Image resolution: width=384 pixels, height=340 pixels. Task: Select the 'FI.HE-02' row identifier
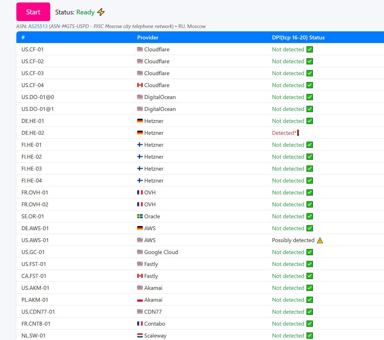click(x=32, y=157)
